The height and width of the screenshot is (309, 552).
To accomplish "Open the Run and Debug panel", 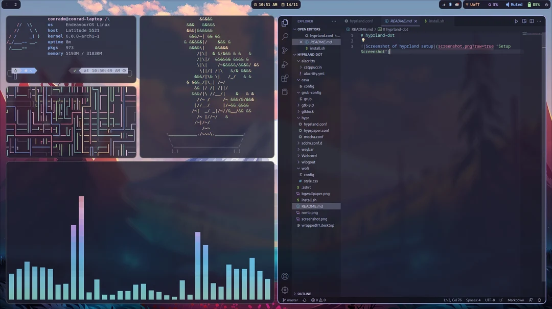I will tap(285, 64).
